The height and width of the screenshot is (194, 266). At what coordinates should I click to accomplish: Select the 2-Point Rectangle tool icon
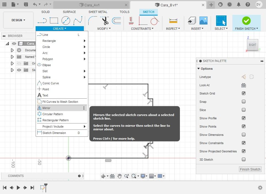pos(54,21)
